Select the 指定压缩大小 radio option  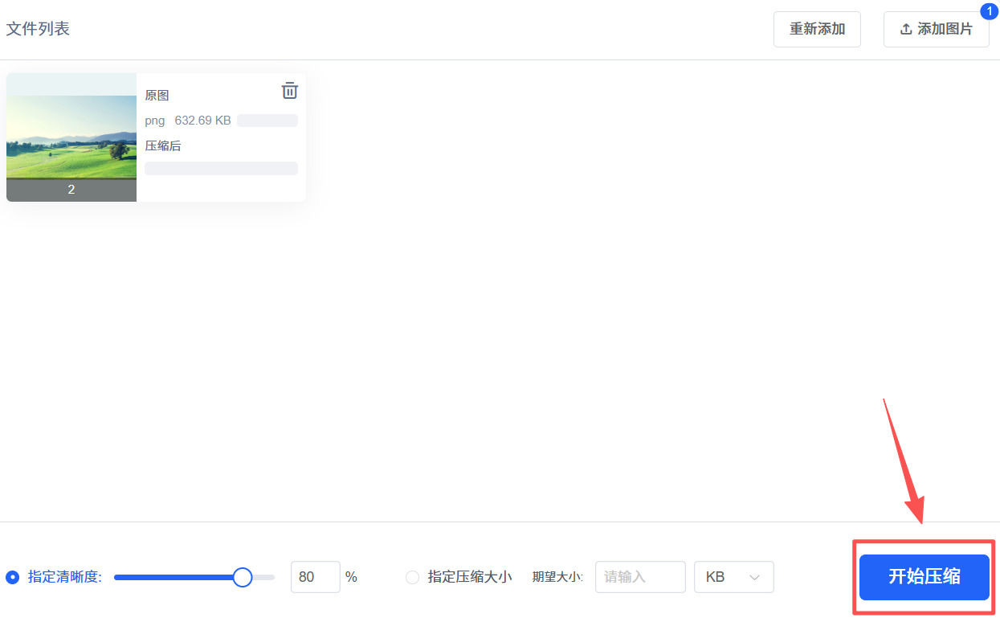(412, 577)
